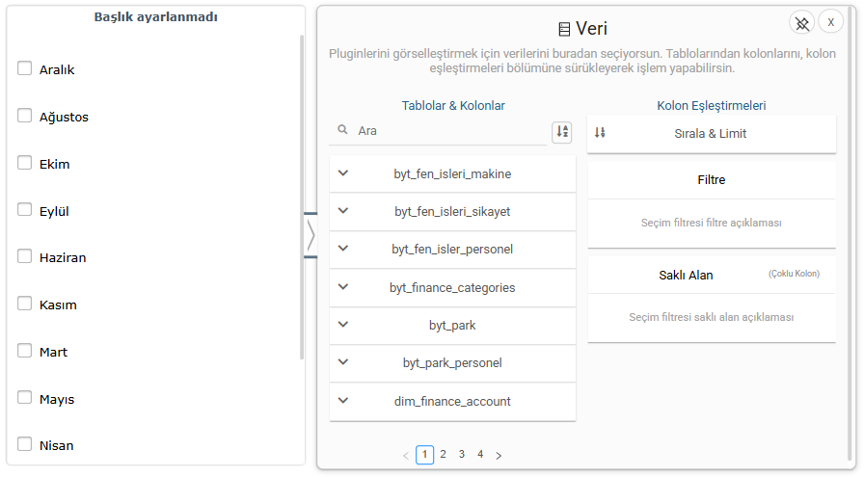The width and height of the screenshot is (864, 477).
Task: Go to next page of tables
Action: [x=499, y=455]
